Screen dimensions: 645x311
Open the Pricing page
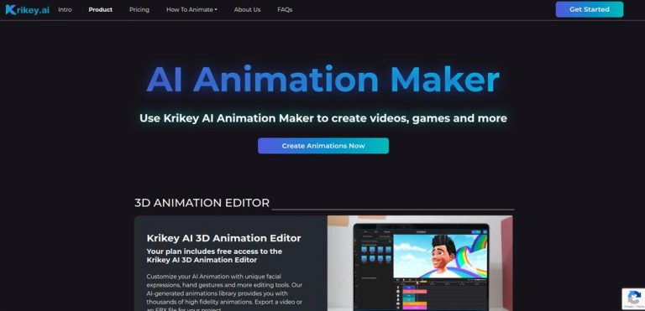(x=139, y=9)
